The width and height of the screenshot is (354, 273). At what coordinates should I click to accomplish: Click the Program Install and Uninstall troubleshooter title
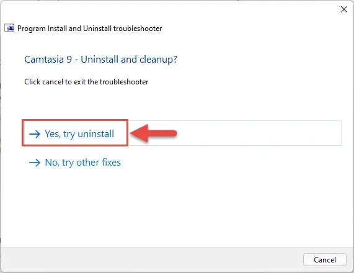(x=90, y=29)
